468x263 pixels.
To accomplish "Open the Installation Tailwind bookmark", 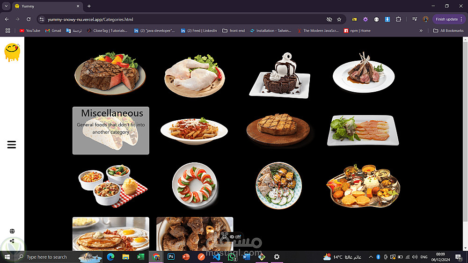I will 271,30.
